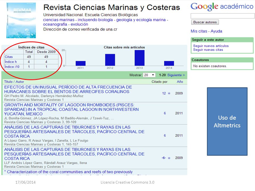Click Revista Ciencias Marinas y Costeras 1, 145-157
Viewport: 255px width, 191px height.
pyautogui.click(x=41, y=144)
